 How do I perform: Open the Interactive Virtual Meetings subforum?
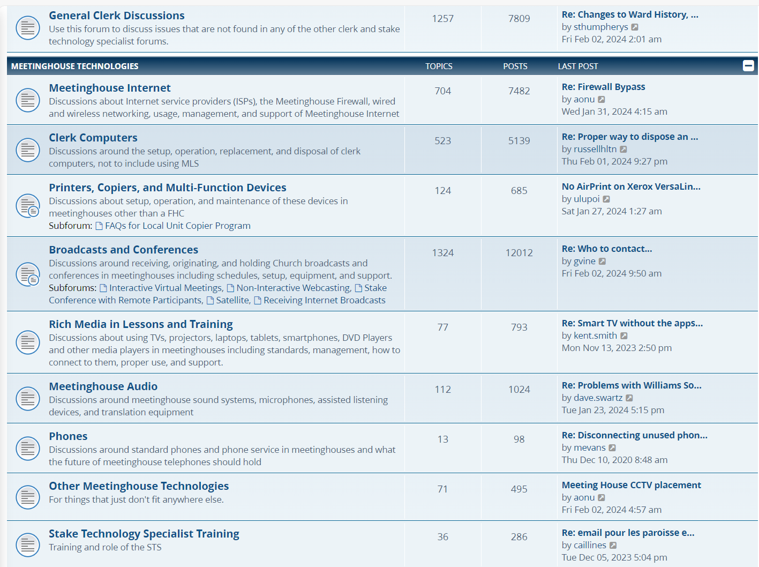[166, 288]
